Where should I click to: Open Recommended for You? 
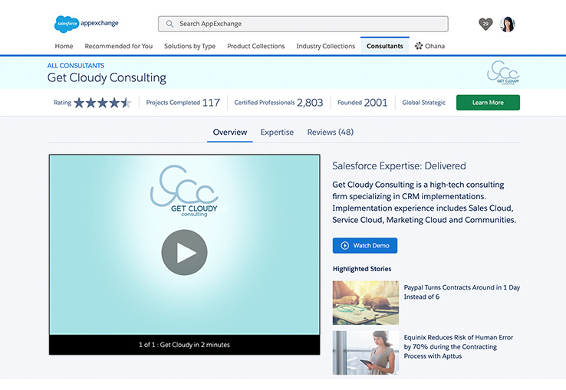[x=119, y=46]
